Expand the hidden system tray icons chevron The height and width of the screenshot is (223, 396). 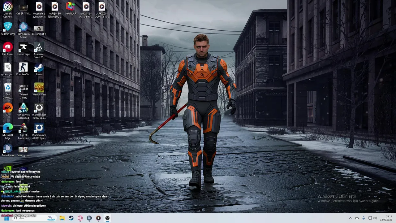(350, 218)
